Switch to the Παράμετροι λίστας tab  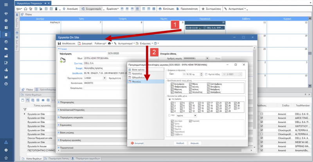[x=57, y=158]
